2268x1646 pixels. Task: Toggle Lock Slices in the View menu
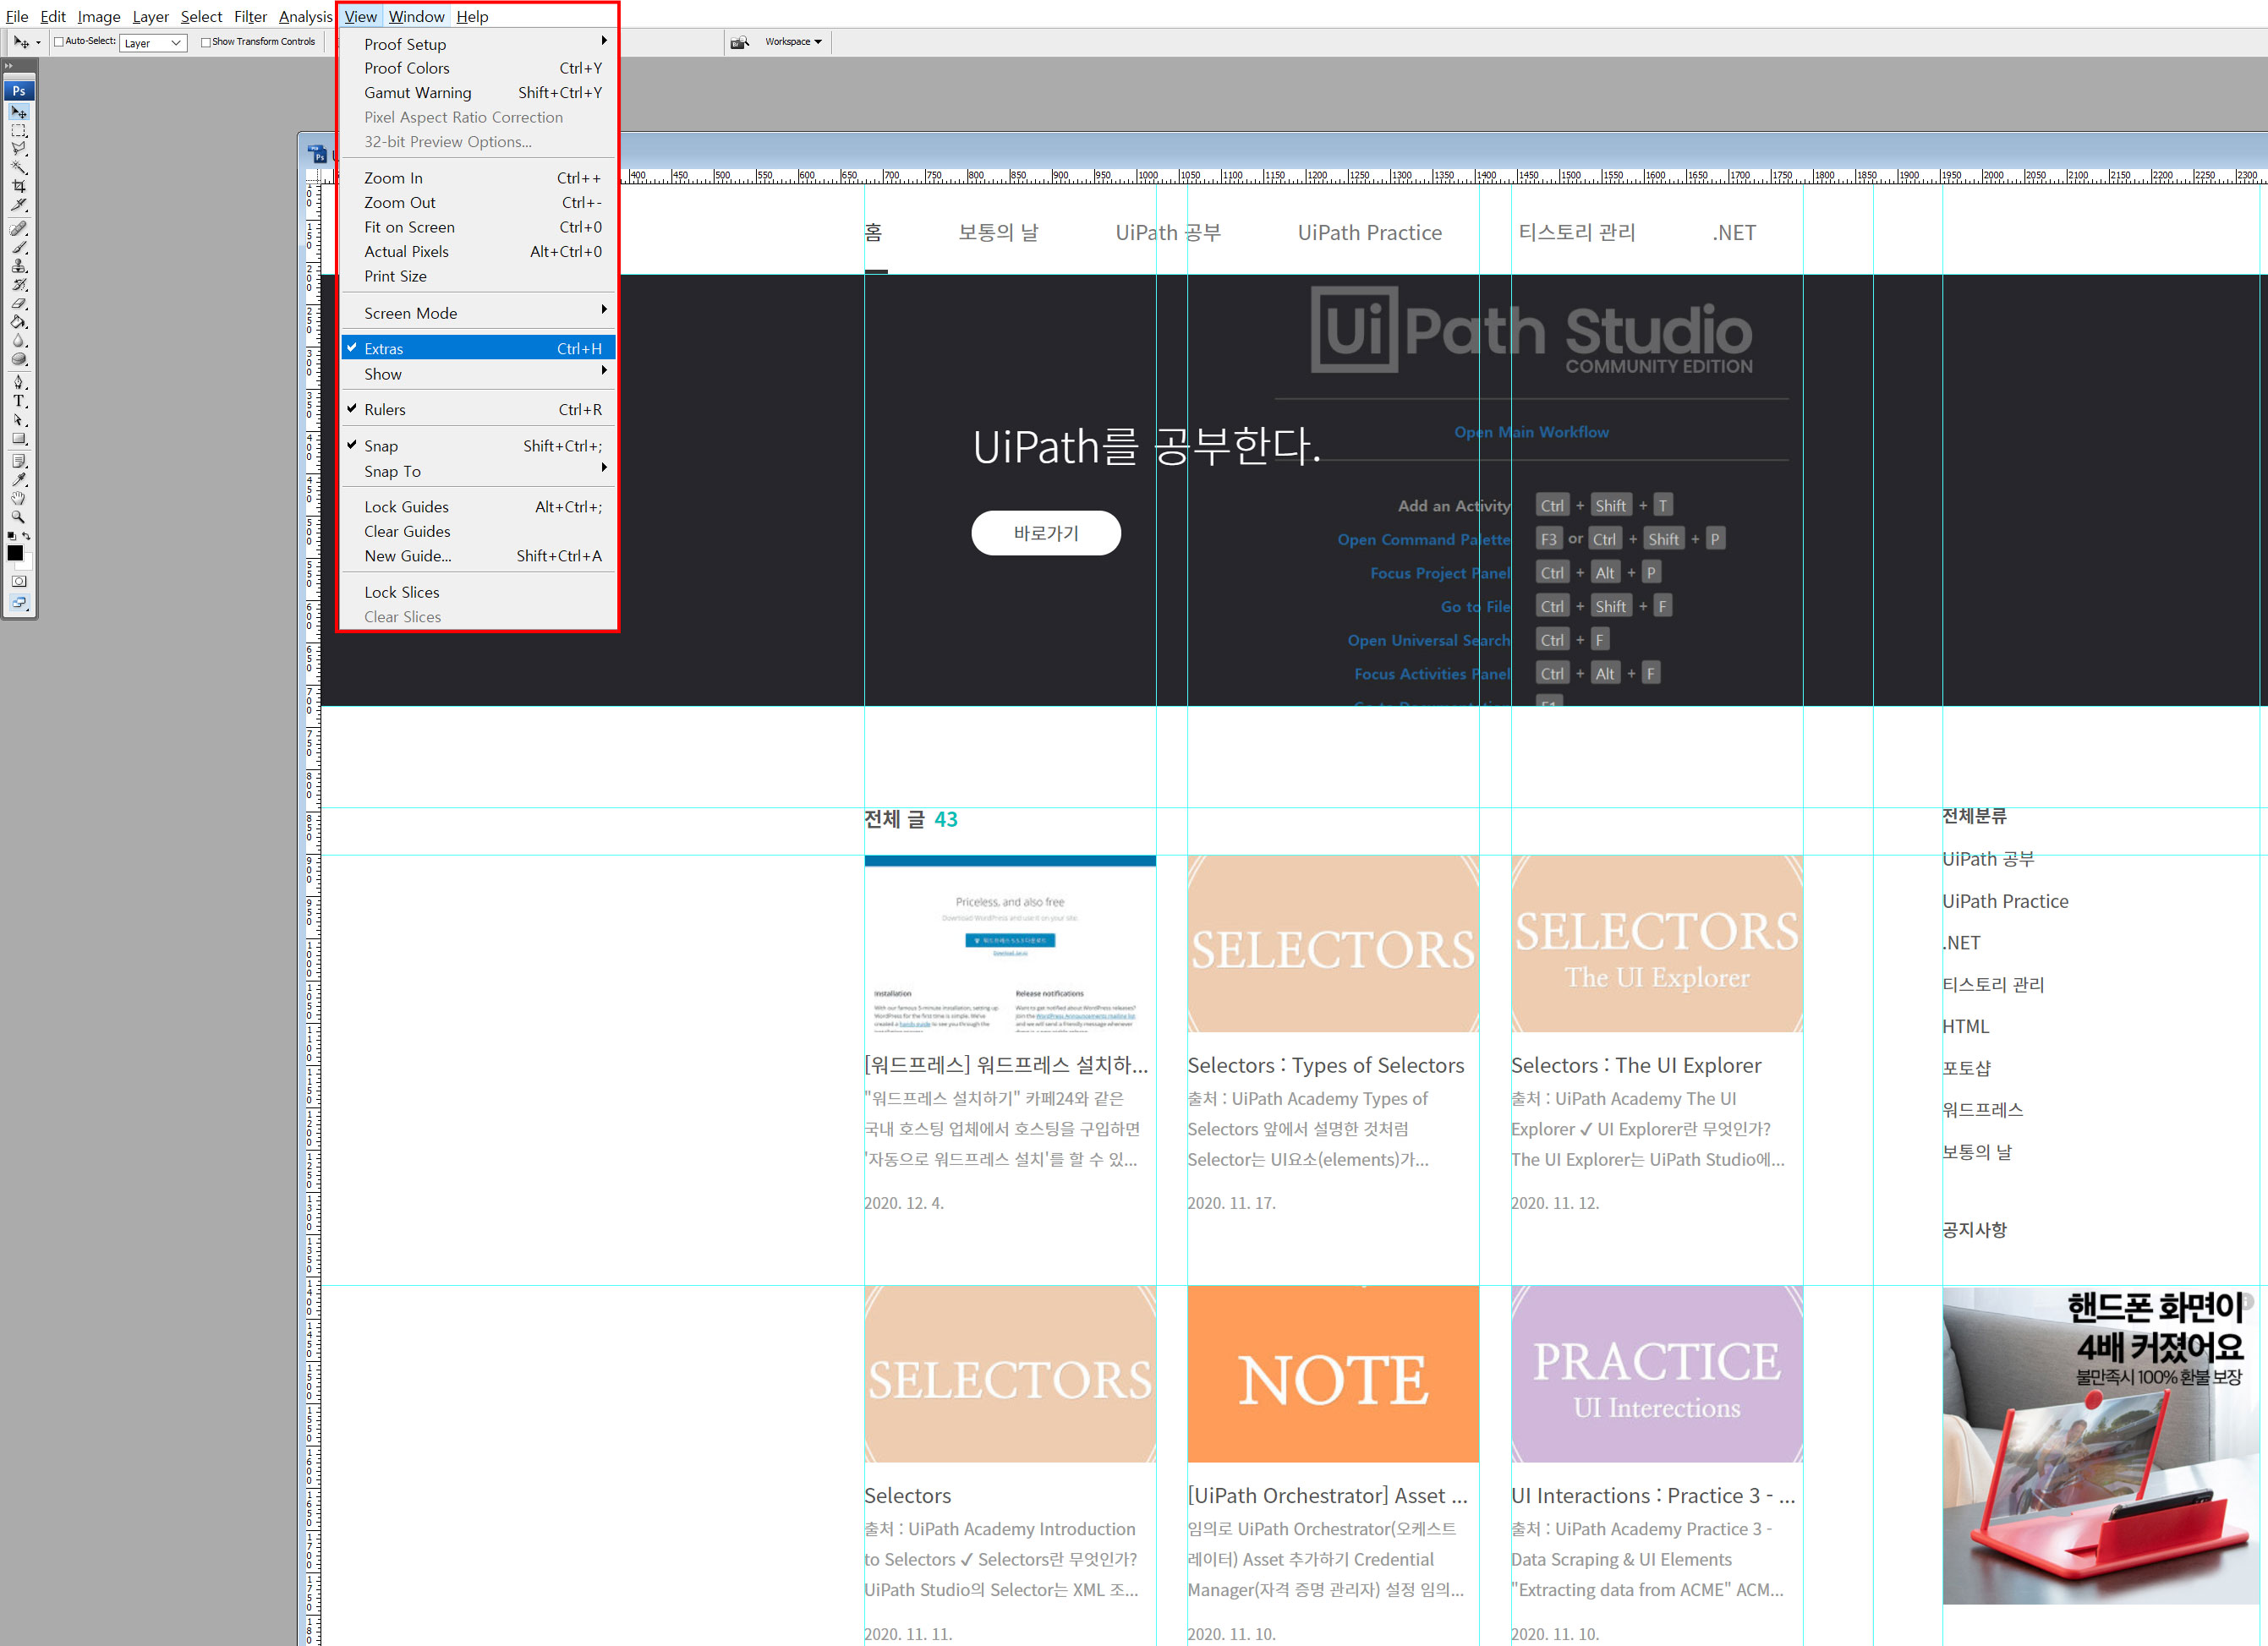pos(478,592)
